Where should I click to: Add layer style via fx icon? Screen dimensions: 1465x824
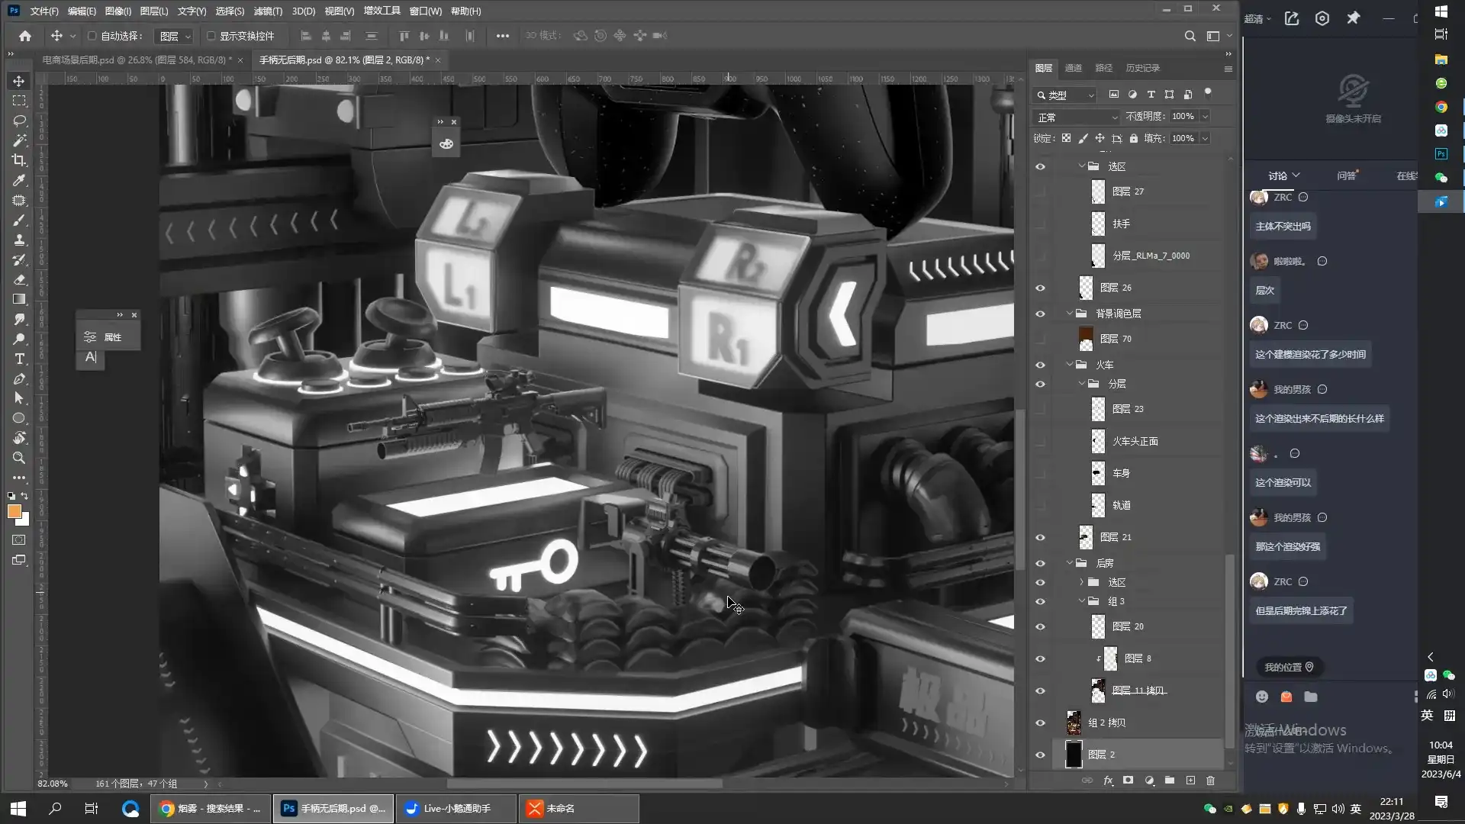(1108, 781)
